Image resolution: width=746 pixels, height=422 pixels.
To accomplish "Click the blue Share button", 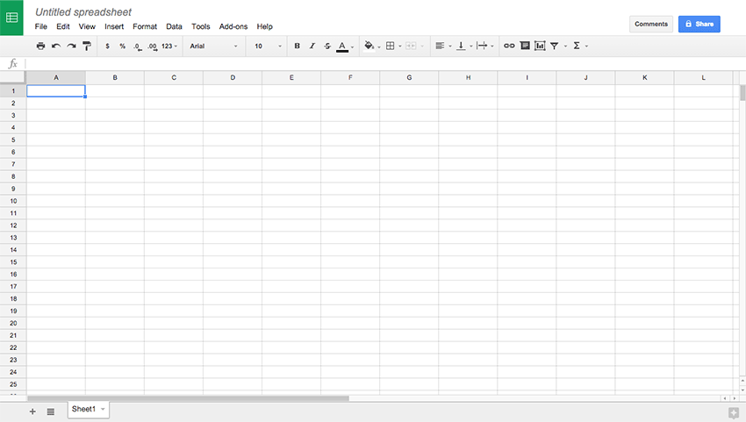I will (699, 24).
